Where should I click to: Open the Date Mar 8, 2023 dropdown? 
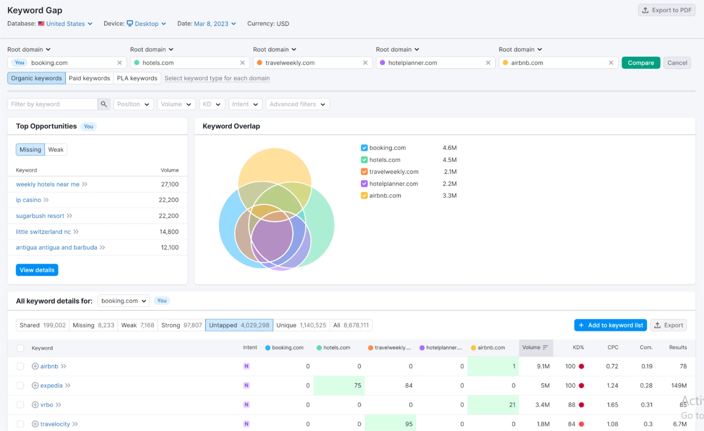(215, 24)
